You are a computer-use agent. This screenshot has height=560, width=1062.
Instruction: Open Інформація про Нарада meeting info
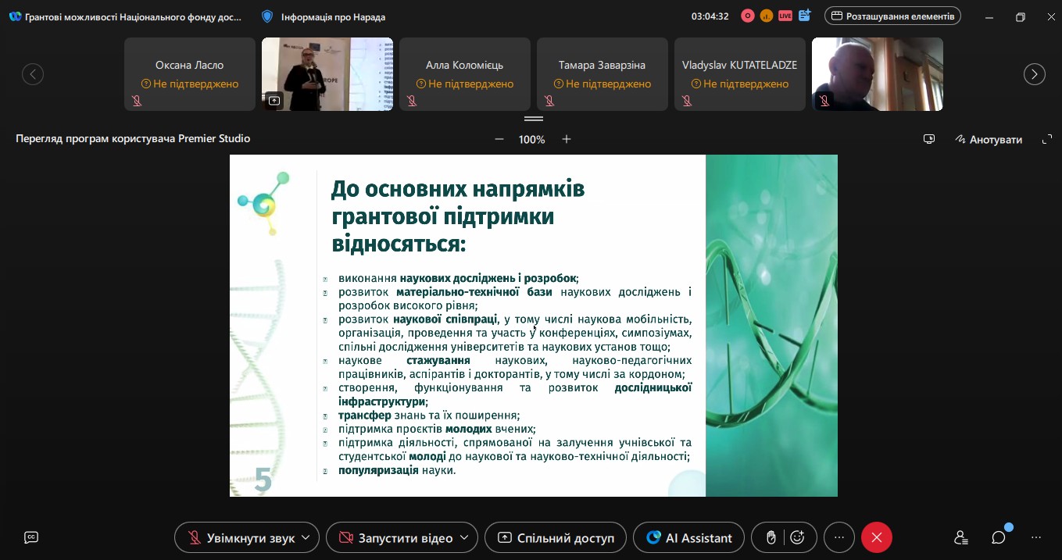(x=323, y=16)
